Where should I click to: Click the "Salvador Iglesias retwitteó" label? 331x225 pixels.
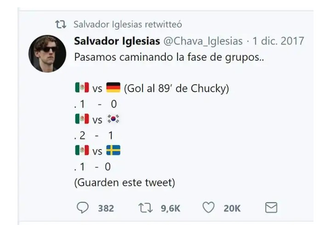click(x=127, y=24)
